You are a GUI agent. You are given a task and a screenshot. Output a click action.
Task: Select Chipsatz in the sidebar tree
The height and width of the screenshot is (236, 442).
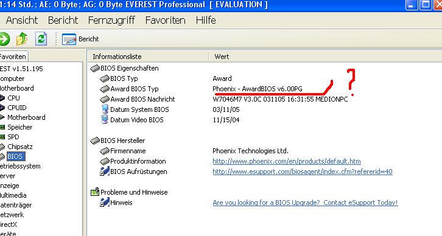(19, 147)
